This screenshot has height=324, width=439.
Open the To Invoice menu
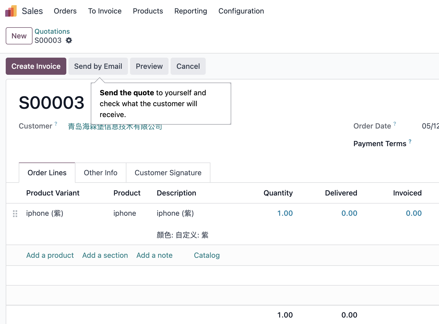(x=105, y=11)
